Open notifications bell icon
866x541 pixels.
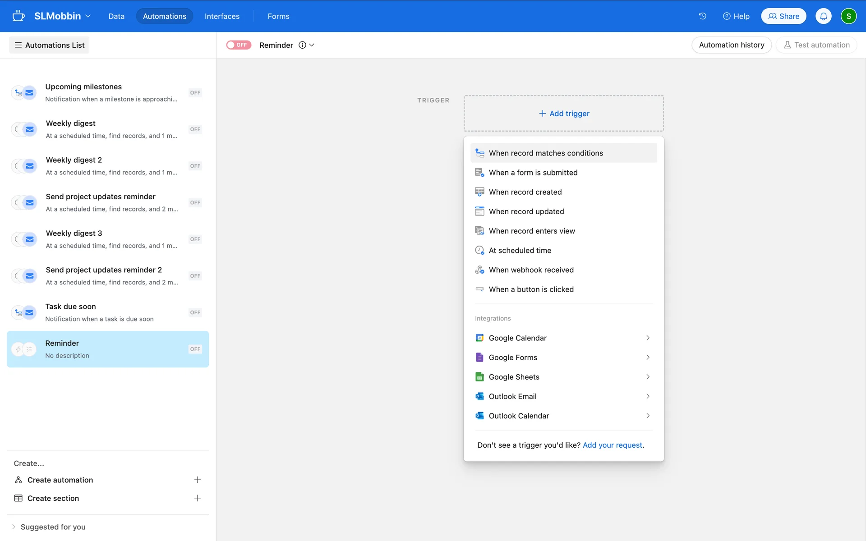[823, 16]
